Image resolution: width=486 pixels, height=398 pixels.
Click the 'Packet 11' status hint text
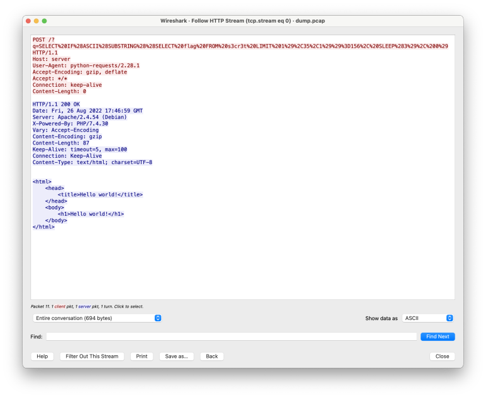click(87, 306)
